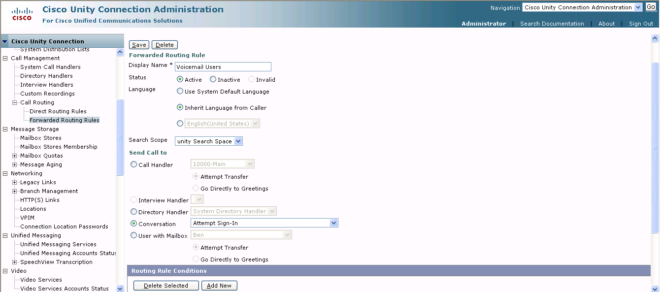Image resolution: width=660 pixels, height=292 pixels.
Task: Select User with Mailbox radio button
Action: (134, 235)
